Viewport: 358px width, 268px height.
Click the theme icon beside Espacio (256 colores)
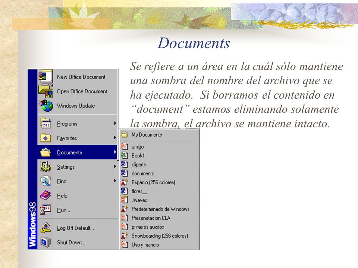tap(124, 182)
